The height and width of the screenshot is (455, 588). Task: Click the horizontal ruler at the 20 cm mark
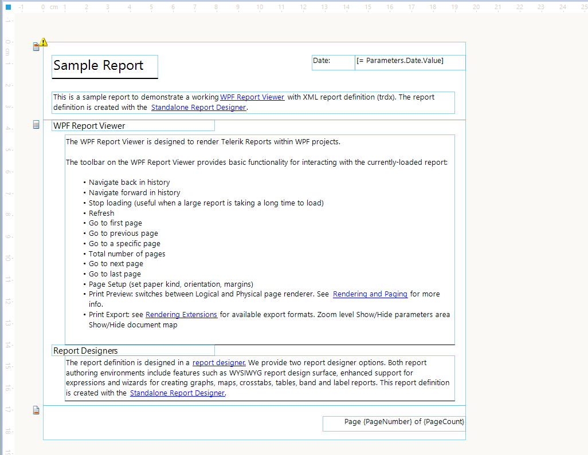coord(476,7)
